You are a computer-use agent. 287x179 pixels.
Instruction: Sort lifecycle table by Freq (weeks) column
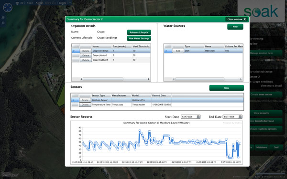click(122, 46)
